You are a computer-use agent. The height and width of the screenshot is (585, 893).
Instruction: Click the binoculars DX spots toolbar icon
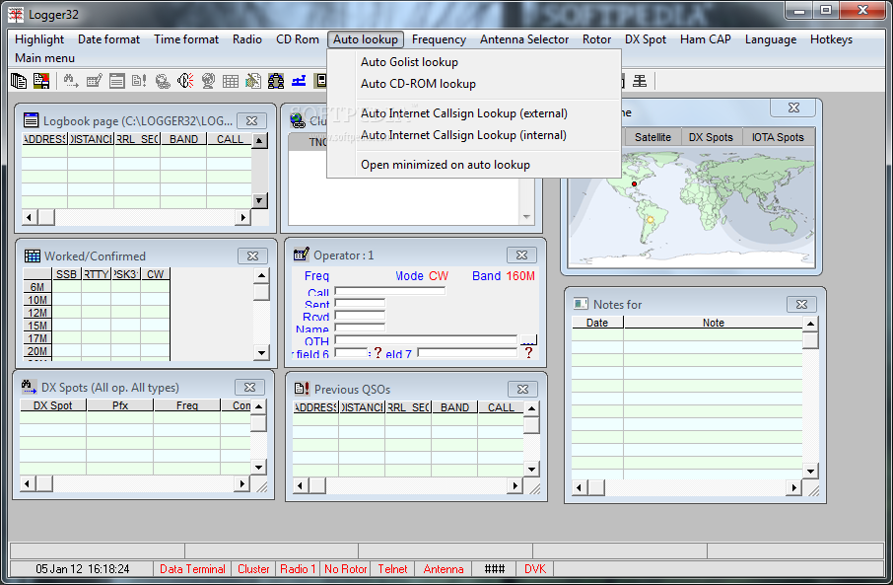(x=71, y=81)
